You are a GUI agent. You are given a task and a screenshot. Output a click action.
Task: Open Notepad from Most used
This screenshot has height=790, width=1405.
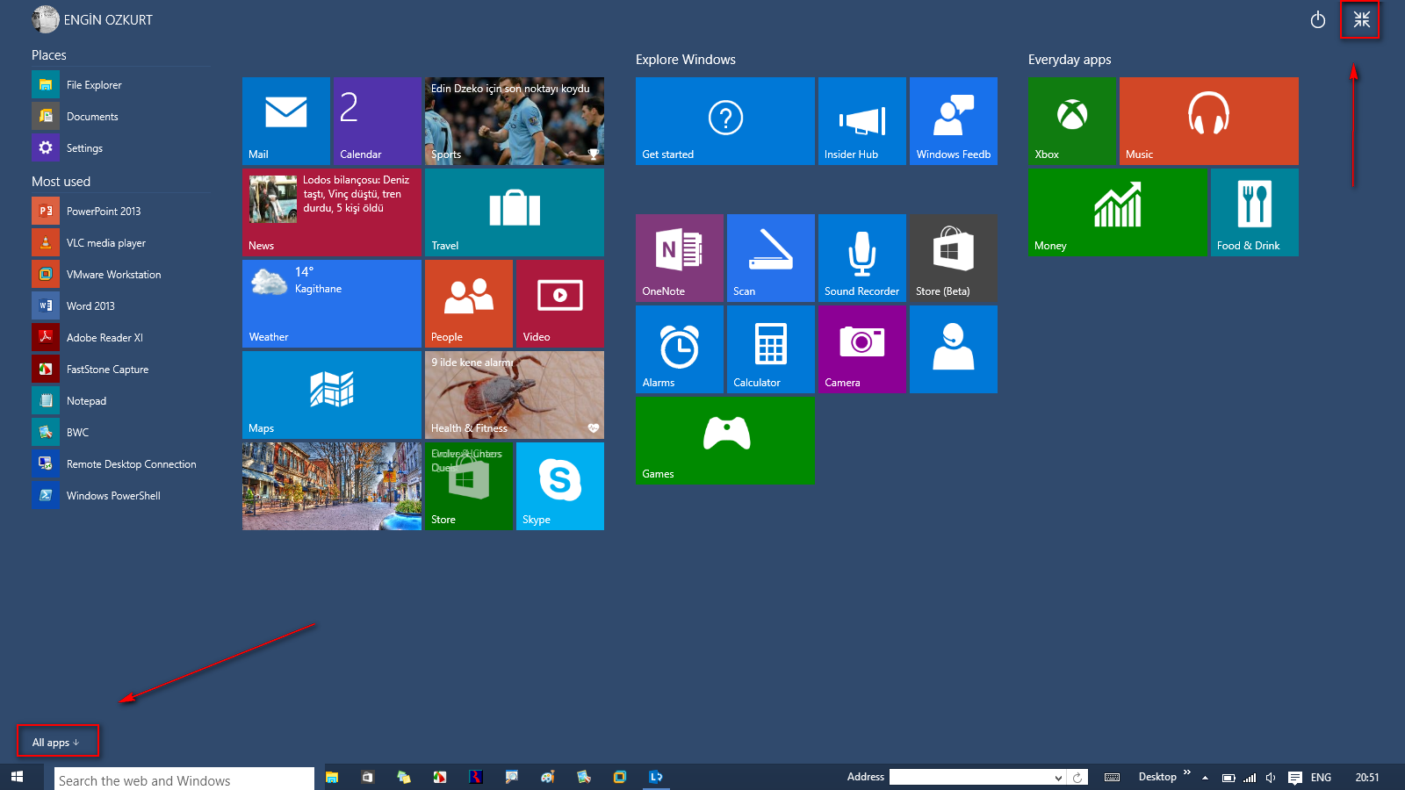point(121,401)
